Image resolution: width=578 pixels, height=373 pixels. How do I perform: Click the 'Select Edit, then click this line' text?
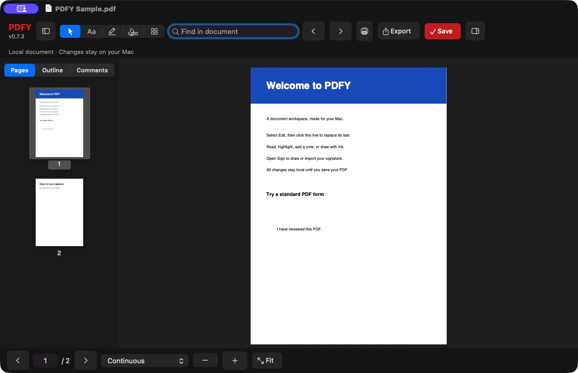[308, 135]
